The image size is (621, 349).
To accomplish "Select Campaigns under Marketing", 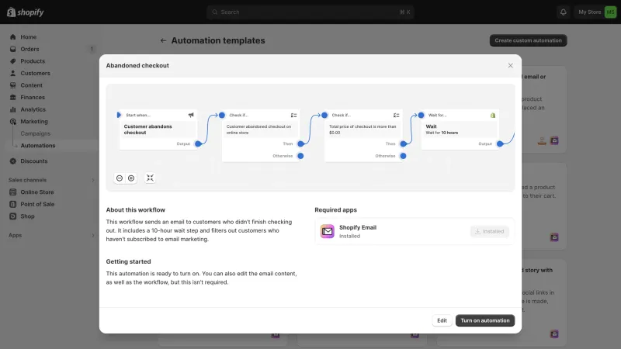I will (35, 133).
